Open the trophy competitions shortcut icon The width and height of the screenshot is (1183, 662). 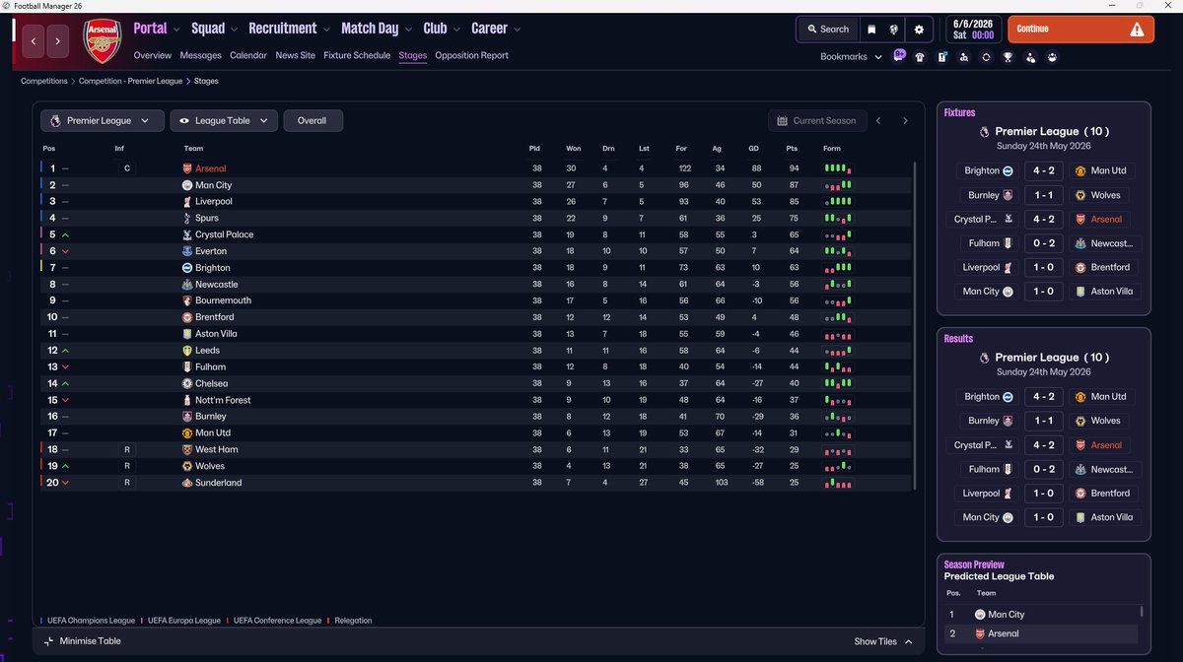click(x=1008, y=57)
